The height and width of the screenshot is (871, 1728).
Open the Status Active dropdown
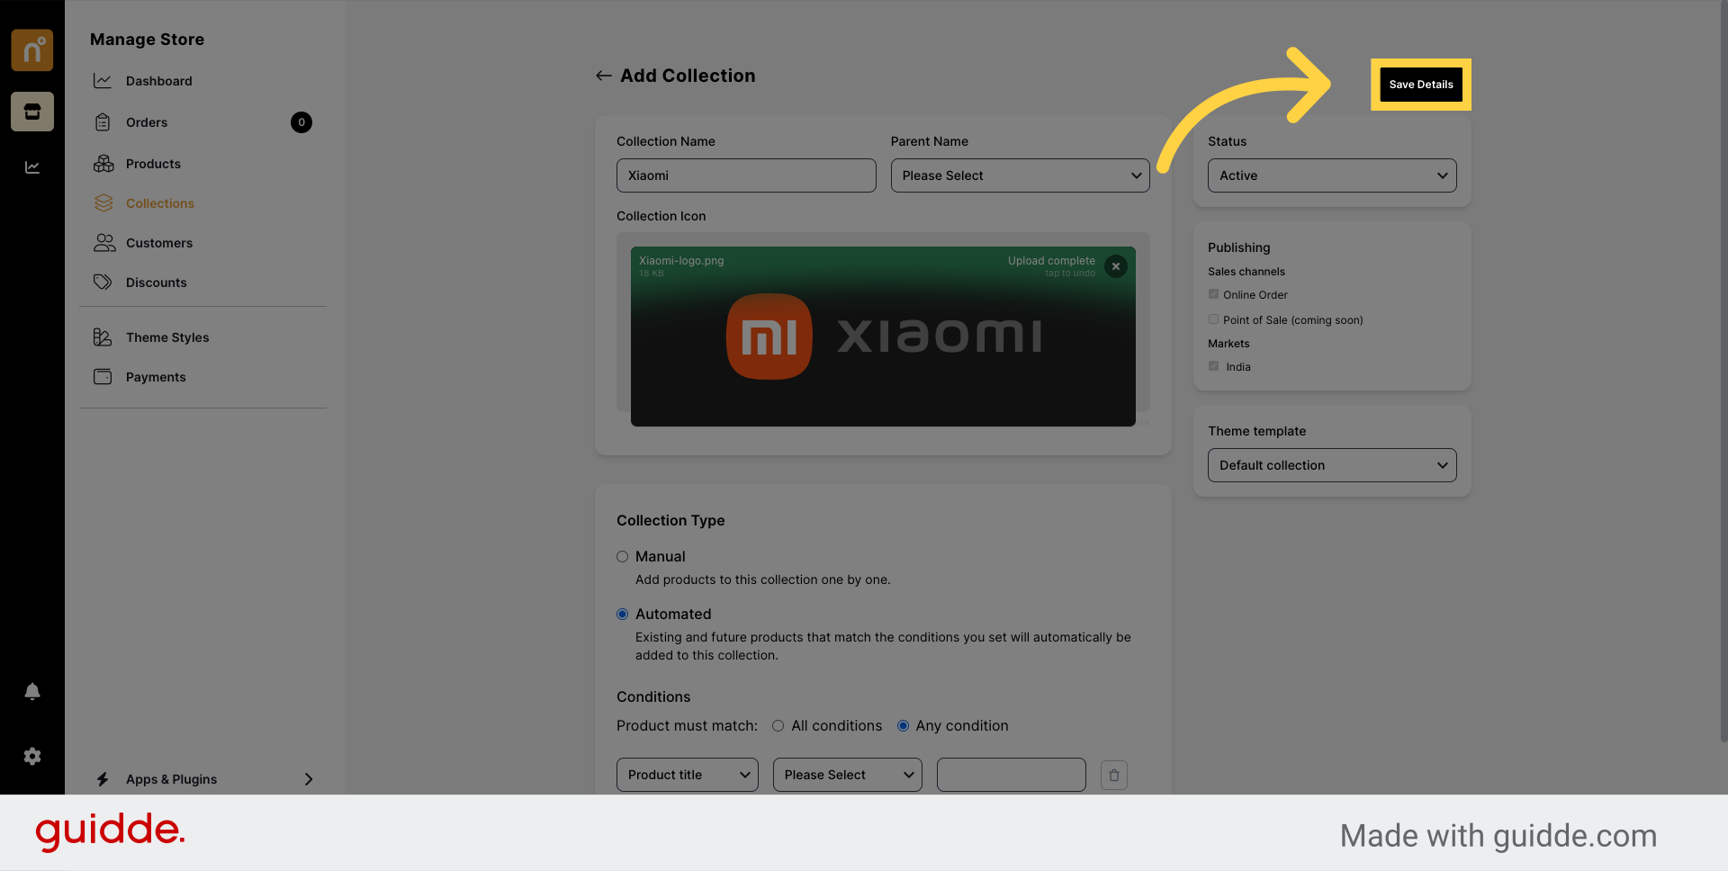click(1332, 175)
